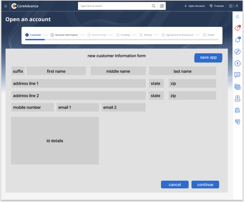Open the search filter options icon
The height and width of the screenshot is (202, 244).
coord(162,6)
